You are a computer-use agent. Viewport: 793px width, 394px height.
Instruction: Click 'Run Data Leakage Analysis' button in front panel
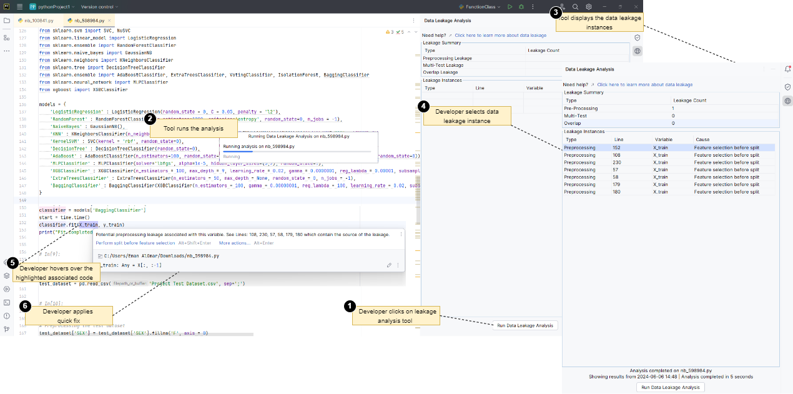point(671,387)
